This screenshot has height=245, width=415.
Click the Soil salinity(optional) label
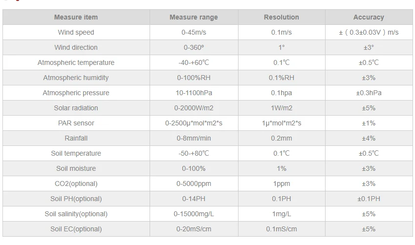[x=76, y=214]
